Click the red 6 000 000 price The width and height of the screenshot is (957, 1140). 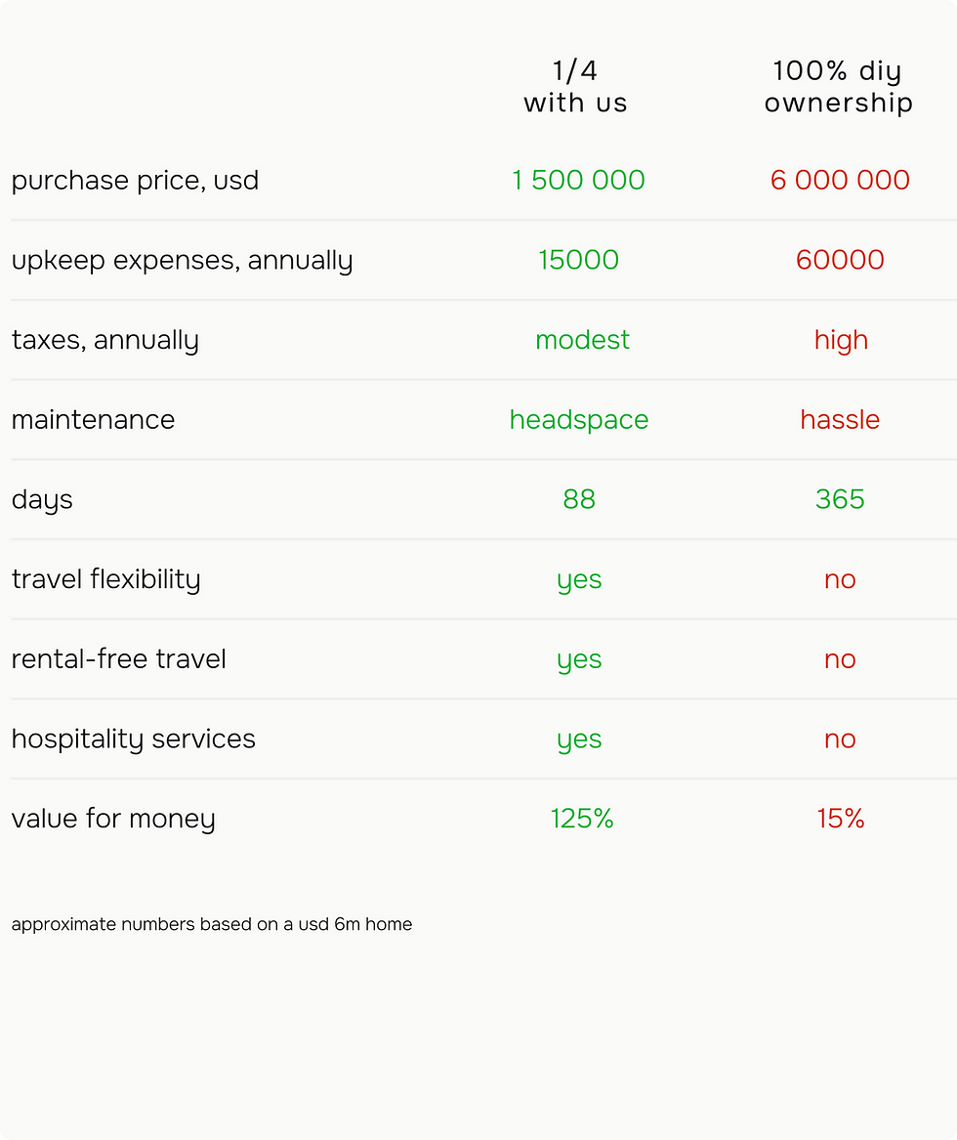840,181
